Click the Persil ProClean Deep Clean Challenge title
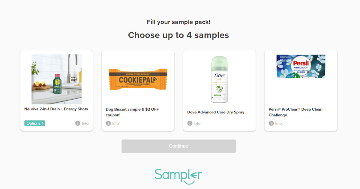360x189 pixels. [295, 112]
